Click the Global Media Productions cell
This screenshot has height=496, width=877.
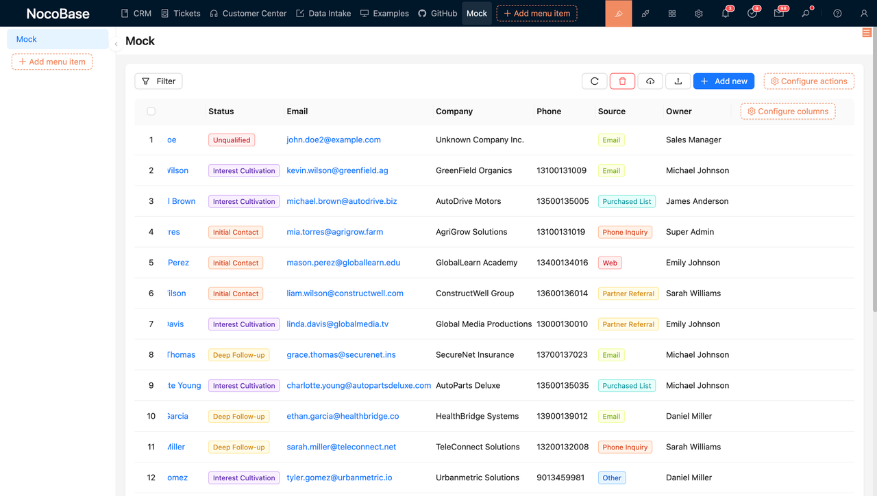(x=484, y=324)
